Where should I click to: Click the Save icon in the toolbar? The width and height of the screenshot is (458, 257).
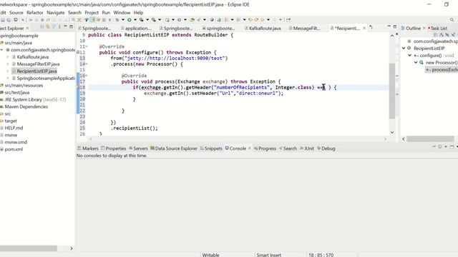click(3, 20)
